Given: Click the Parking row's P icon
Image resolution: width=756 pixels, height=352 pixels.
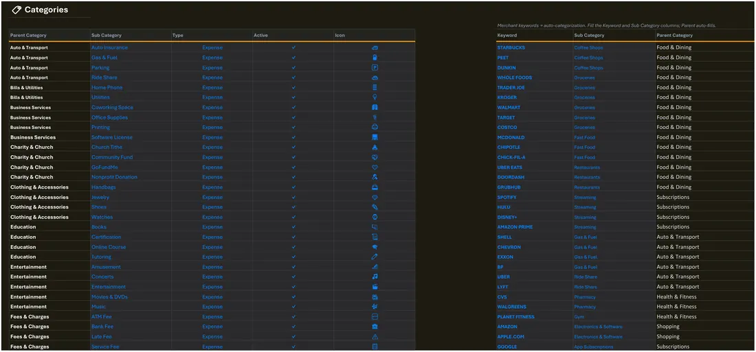Looking at the screenshot, I should 375,67.
